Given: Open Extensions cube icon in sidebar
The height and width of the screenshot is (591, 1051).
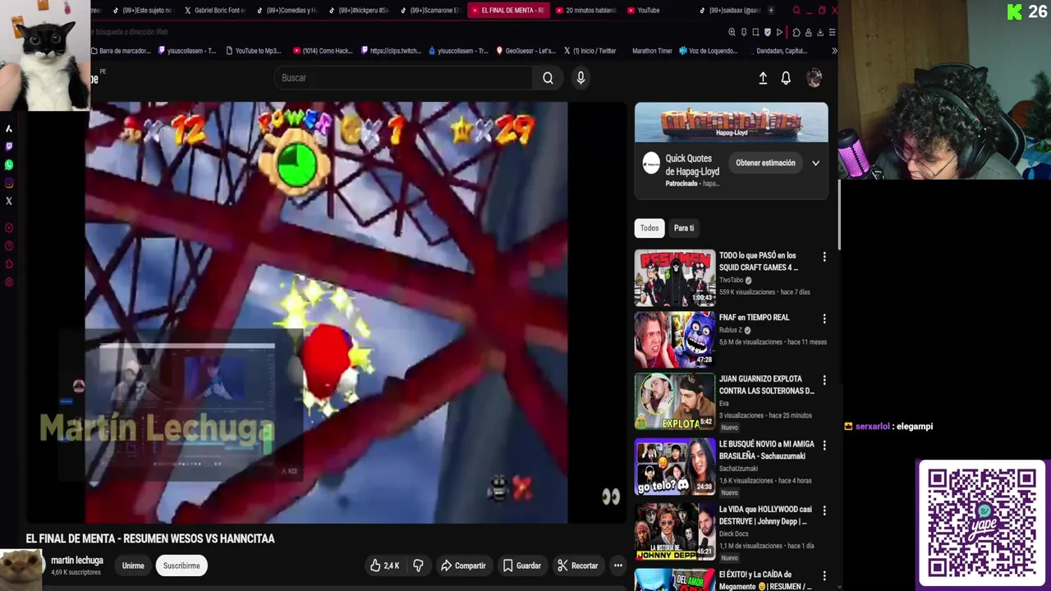Looking at the screenshot, I should point(9,264).
